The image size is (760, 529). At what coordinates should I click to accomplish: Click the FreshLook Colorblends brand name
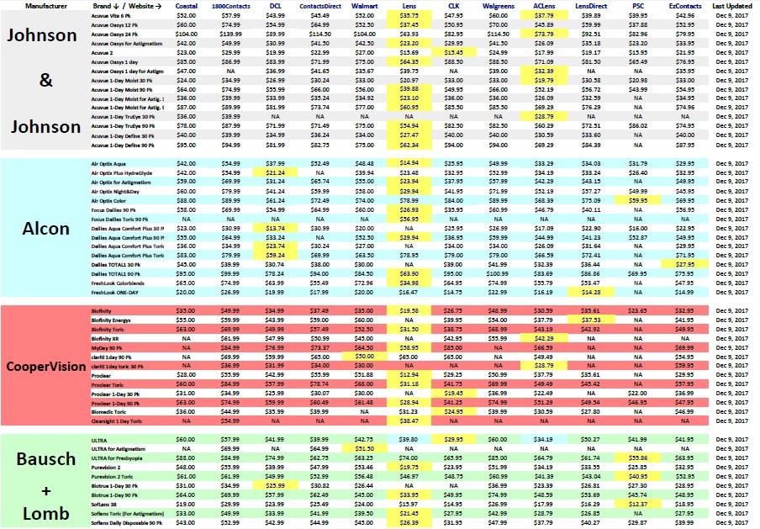(x=118, y=283)
